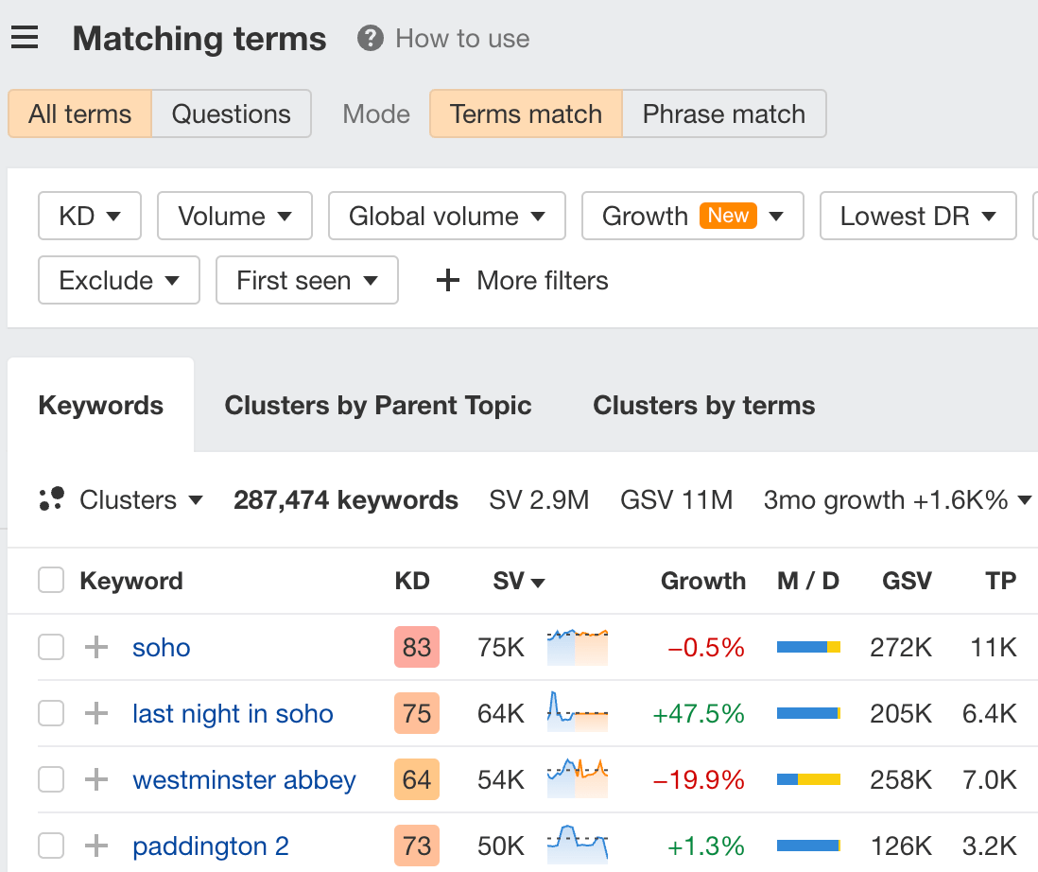The height and width of the screenshot is (872, 1038).
Task: Click the plus icon beside "paddington 2"
Action: (95, 846)
